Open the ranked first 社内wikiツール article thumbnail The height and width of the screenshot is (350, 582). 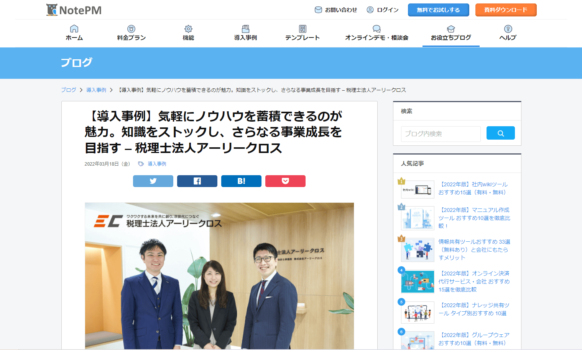418,189
